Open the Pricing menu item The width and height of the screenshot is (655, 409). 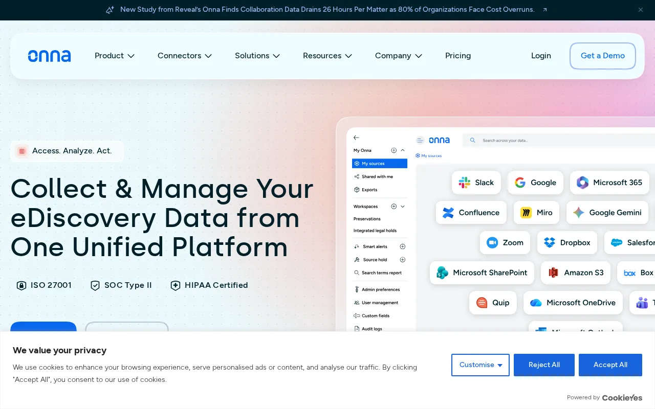tap(458, 56)
